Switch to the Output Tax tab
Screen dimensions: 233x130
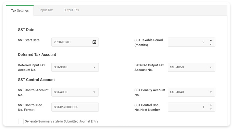[71, 10]
